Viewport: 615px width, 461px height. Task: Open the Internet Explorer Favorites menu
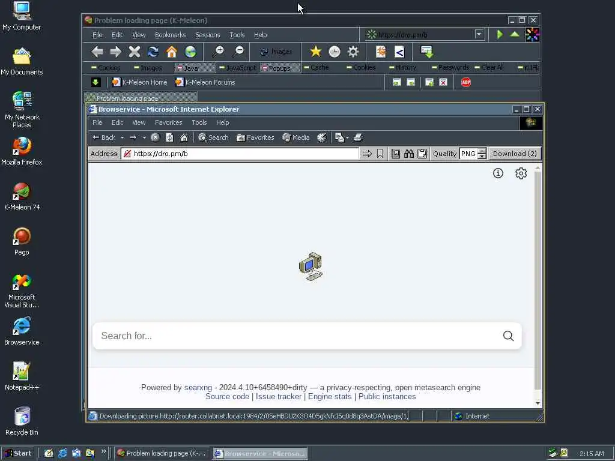(169, 122)
